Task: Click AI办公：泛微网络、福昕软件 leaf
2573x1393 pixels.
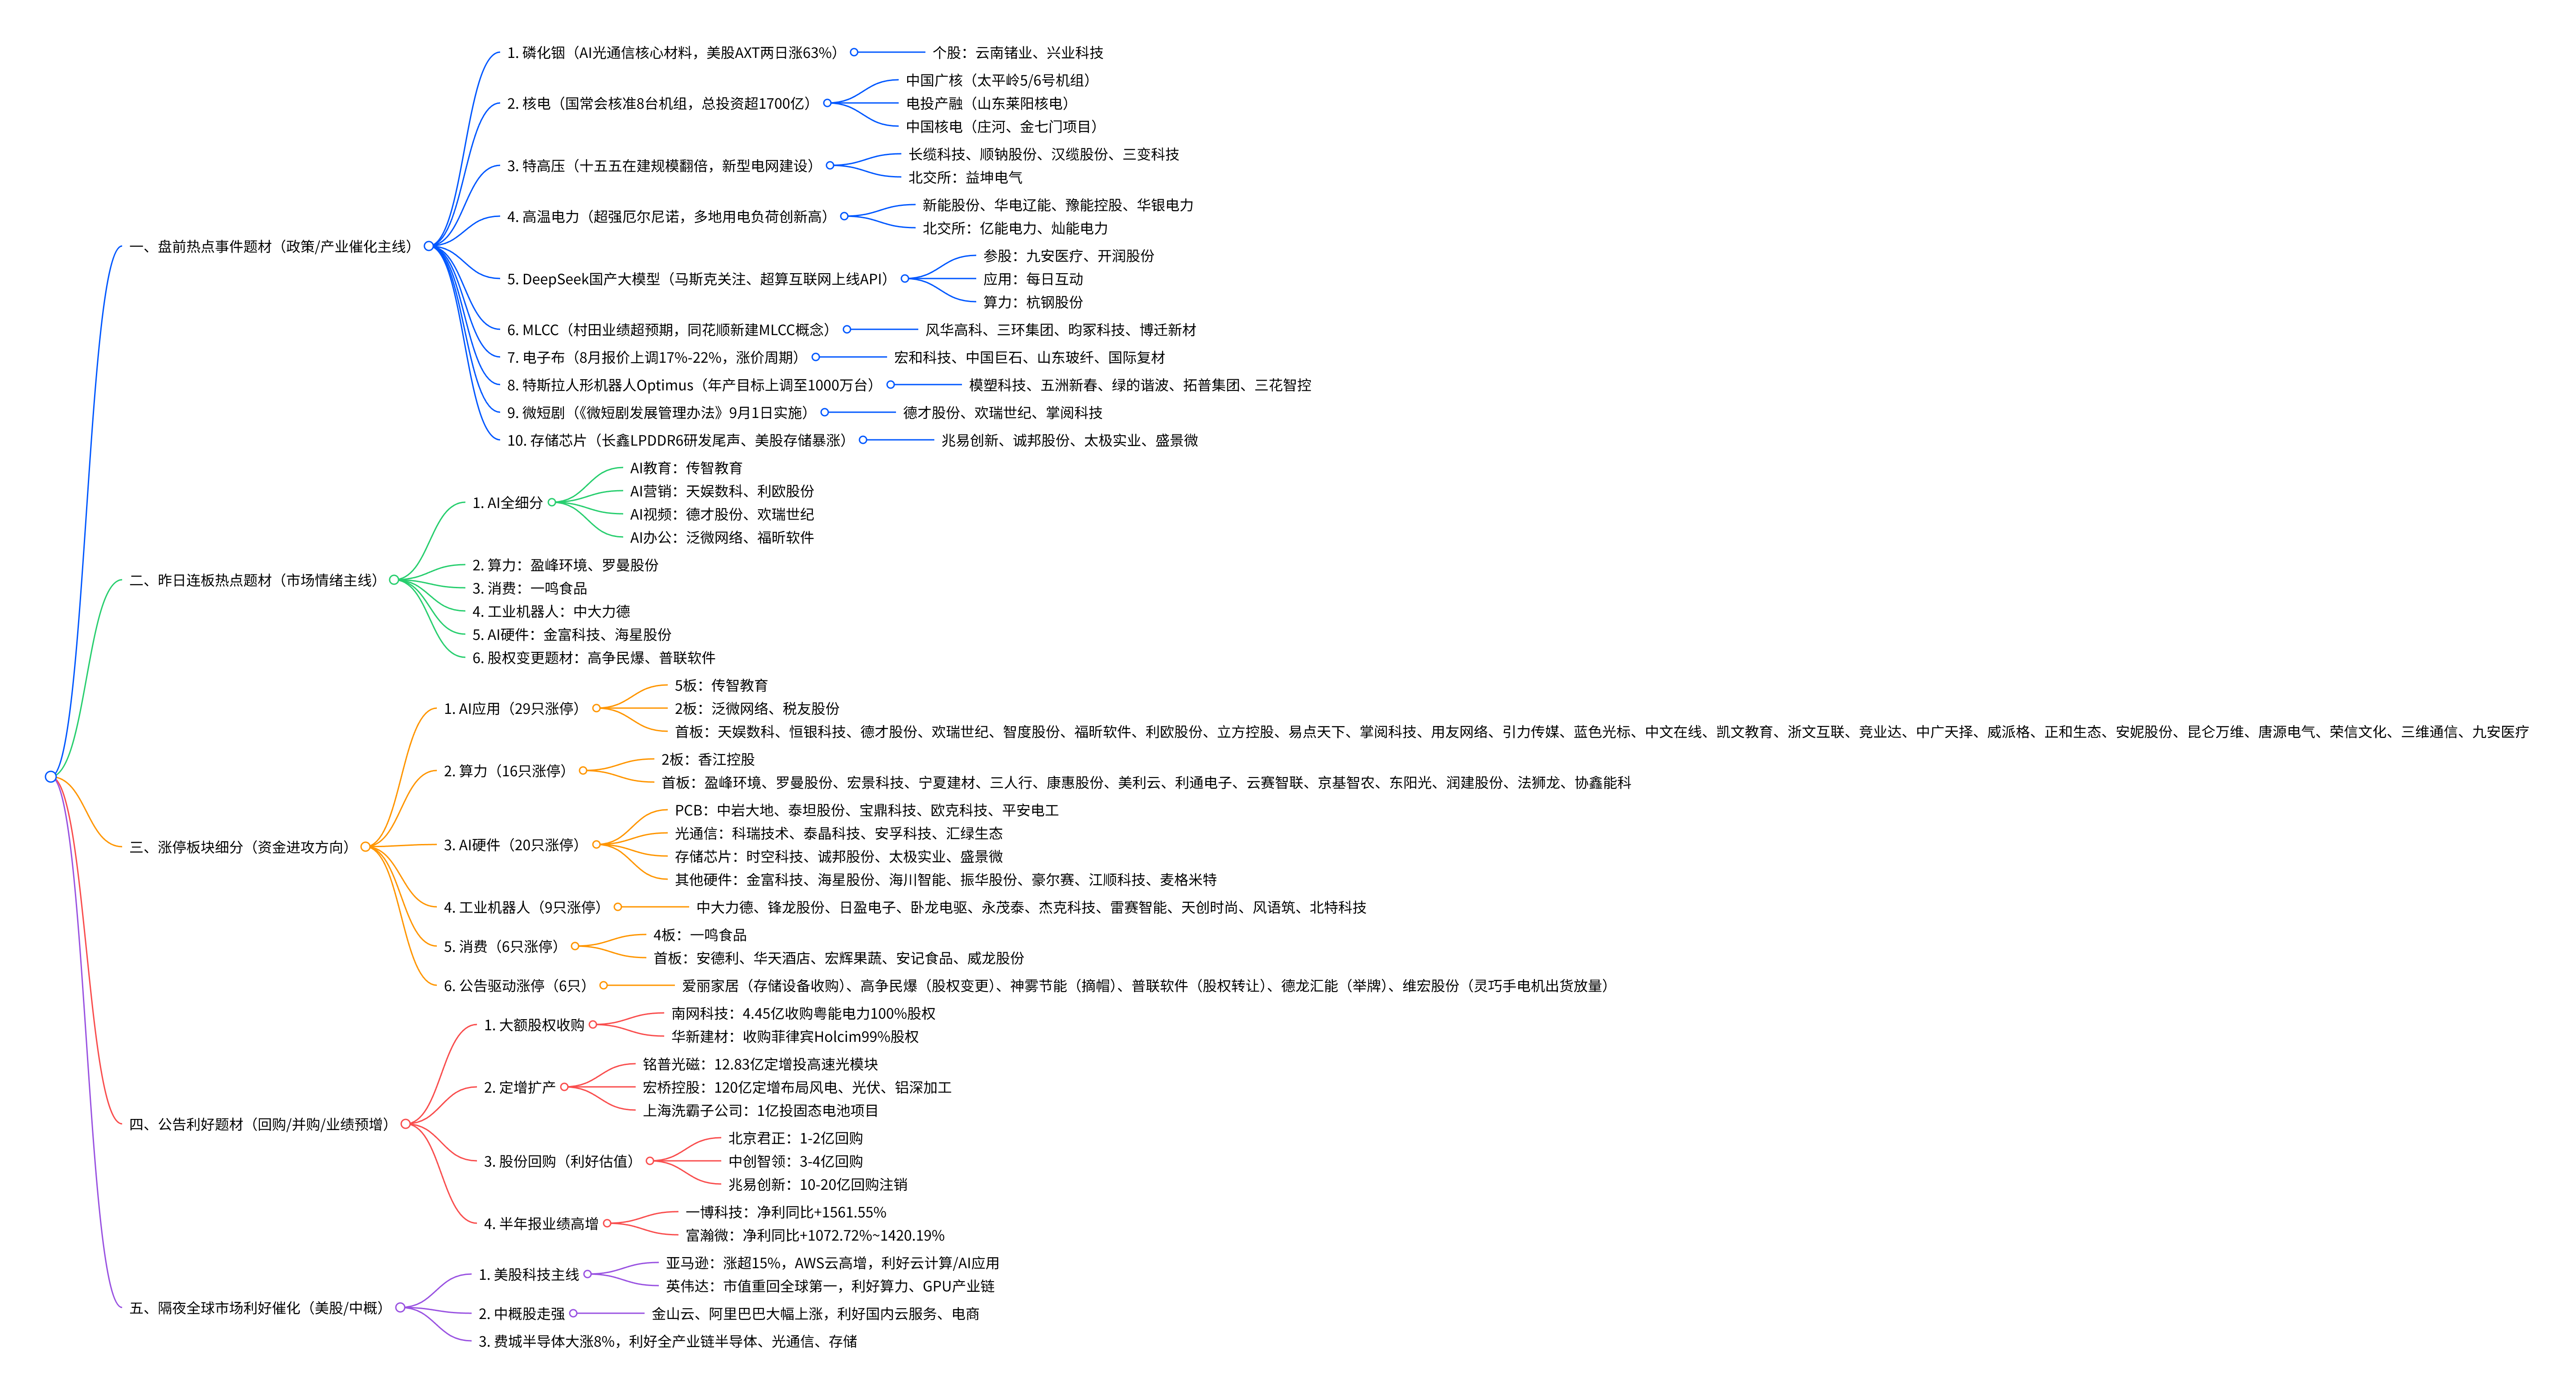Action: click(721, 537)
